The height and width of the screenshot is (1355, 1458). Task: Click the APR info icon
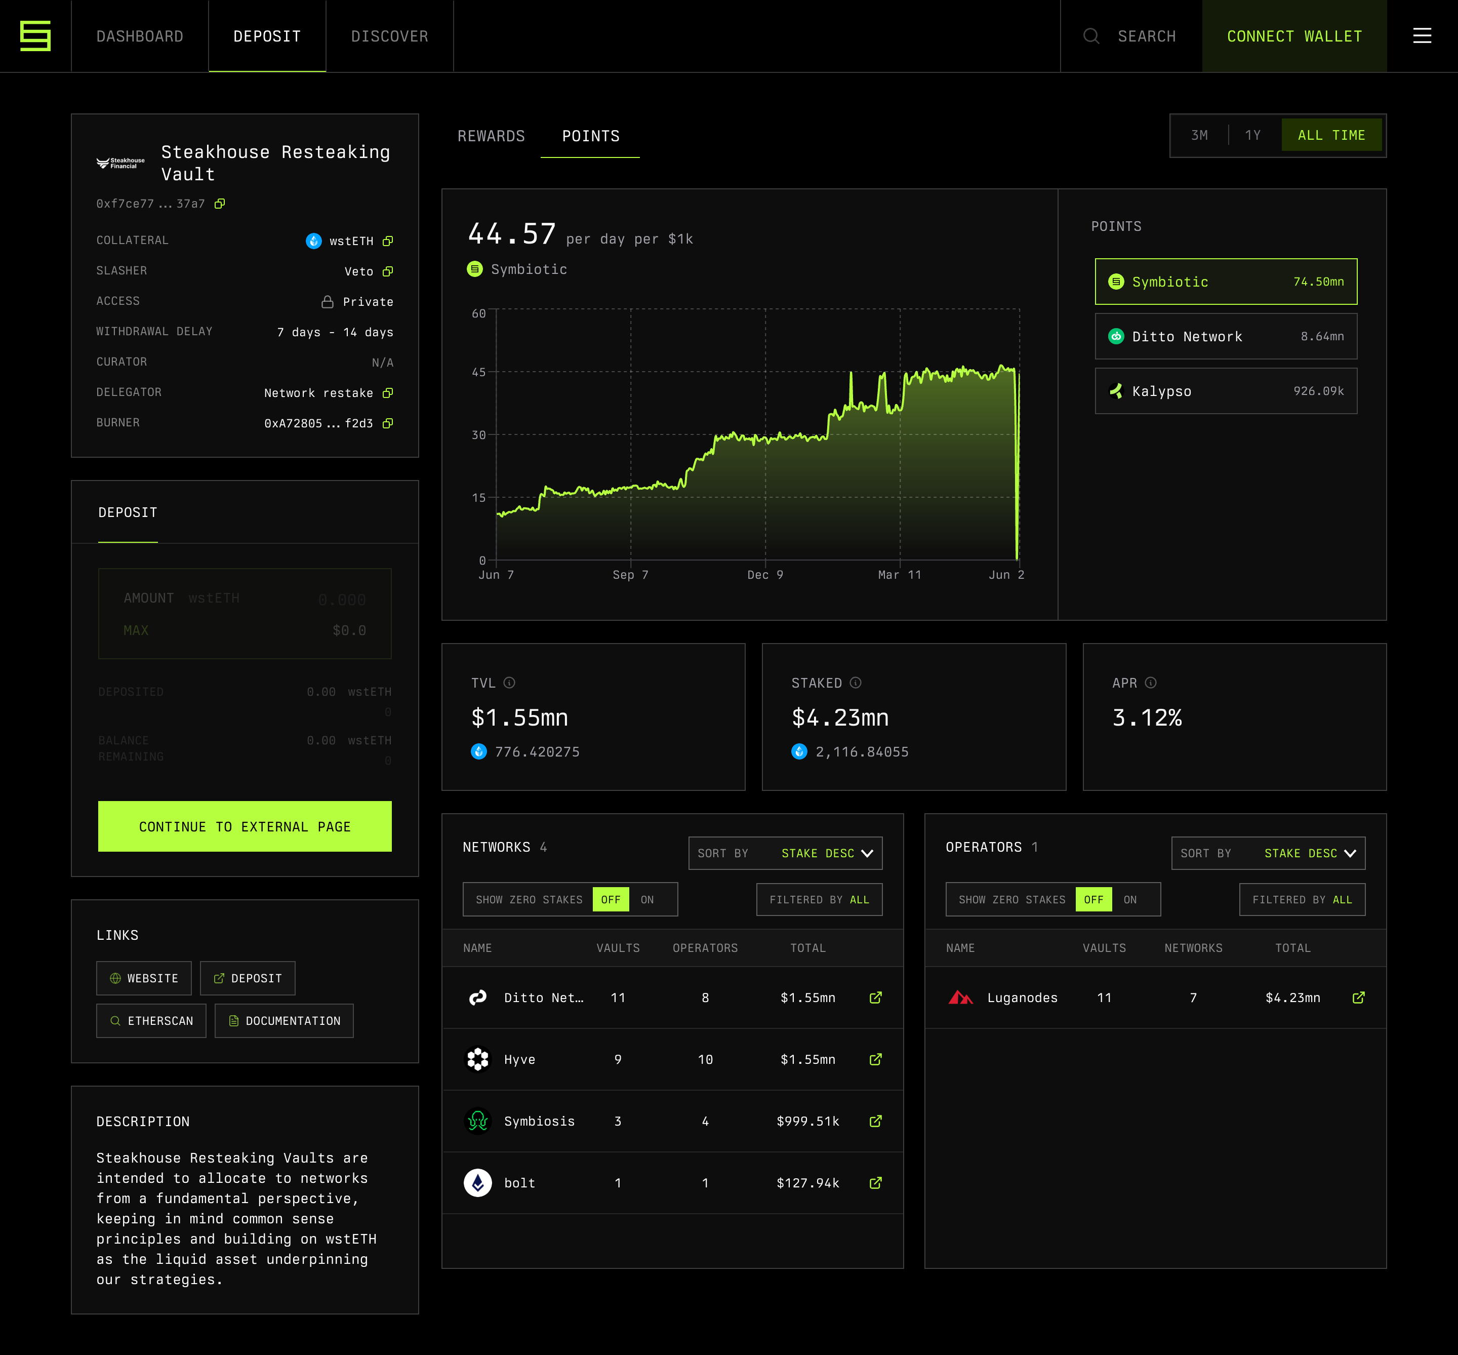[1151, 683]
